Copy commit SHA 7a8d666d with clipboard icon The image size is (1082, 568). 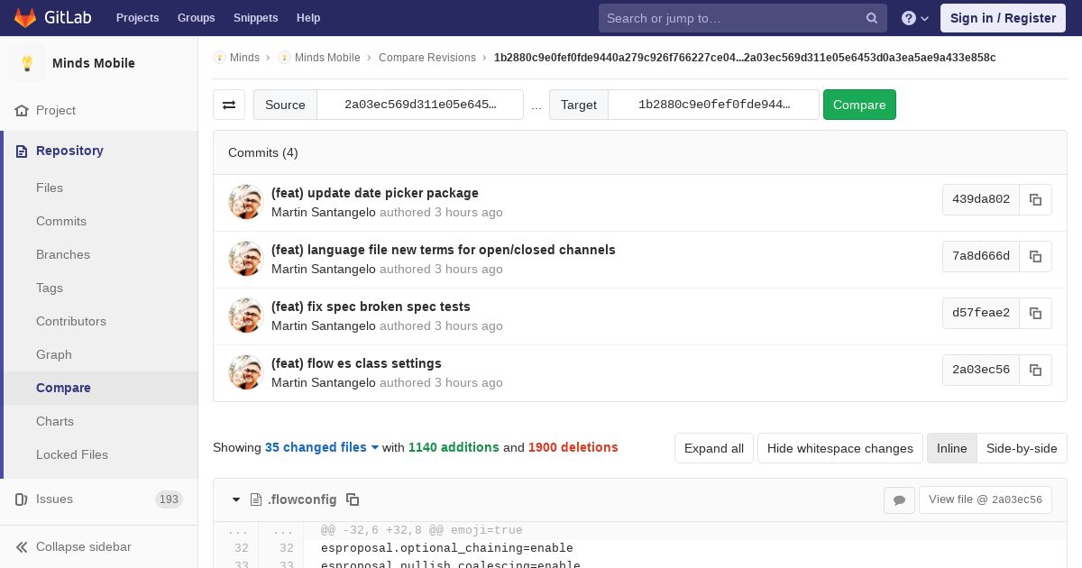pyautogui.click(x=1035, y=256)
